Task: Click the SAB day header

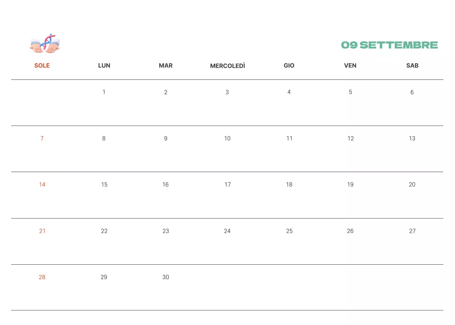Action: 412,66
